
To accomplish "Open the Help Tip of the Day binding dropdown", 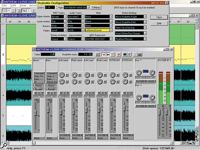I will click(x=145, y=28).
